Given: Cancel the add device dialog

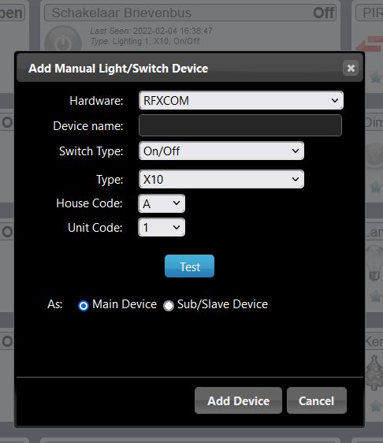Looking at the screenshot, I should (316, 400).
